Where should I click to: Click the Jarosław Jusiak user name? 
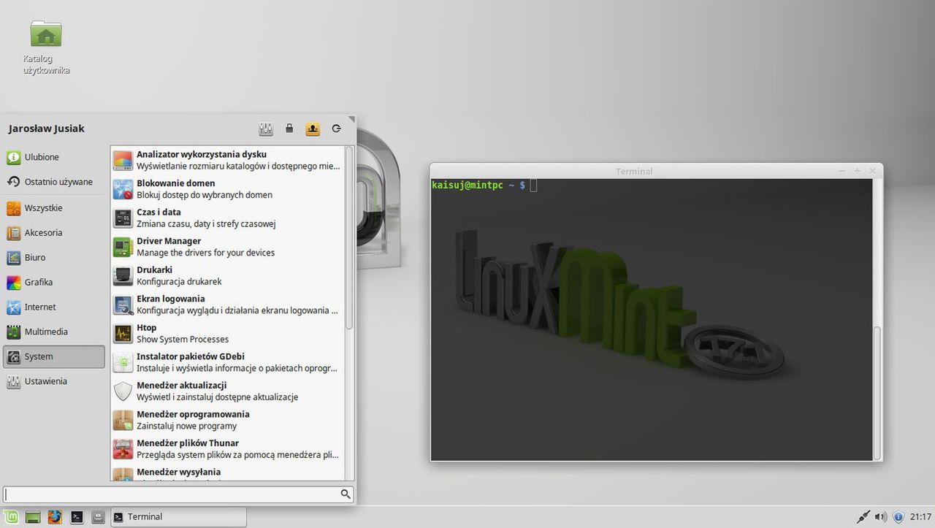[x=47, y=129]
